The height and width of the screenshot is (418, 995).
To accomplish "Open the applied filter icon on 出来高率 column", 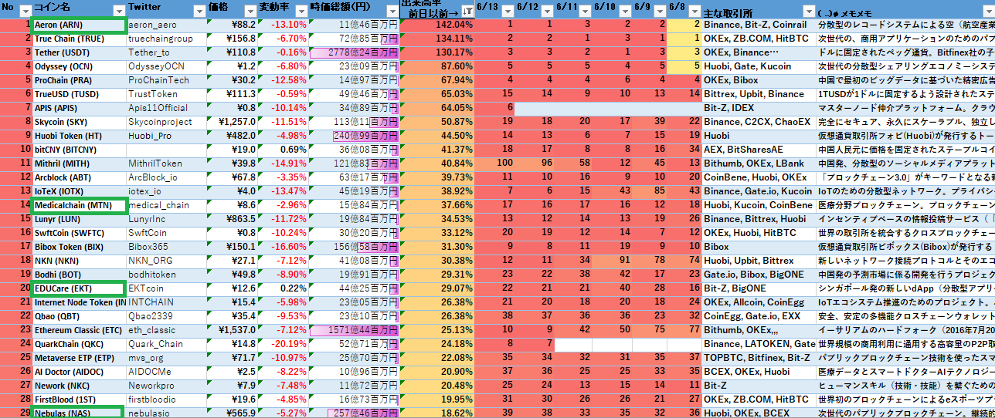I will (468, 11).
